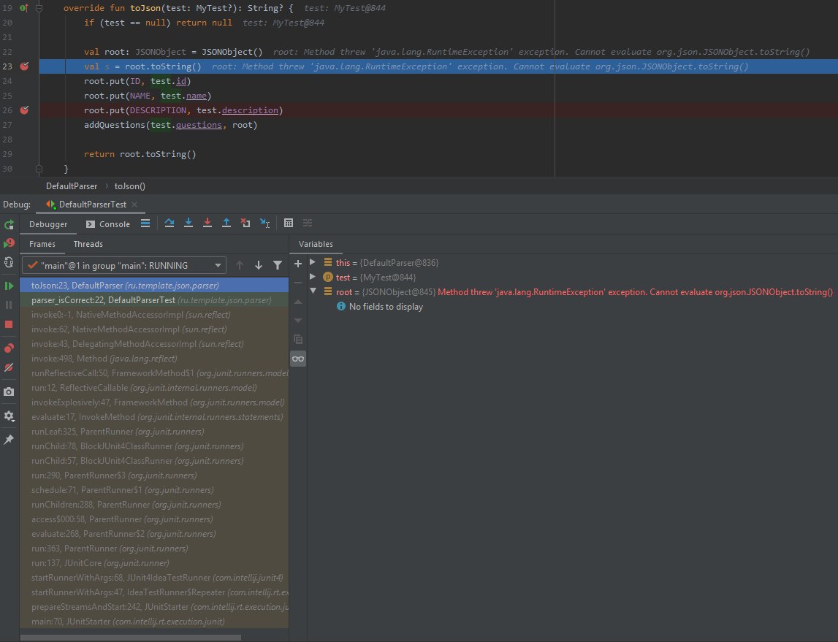Resume program execution

pos(9,286)
